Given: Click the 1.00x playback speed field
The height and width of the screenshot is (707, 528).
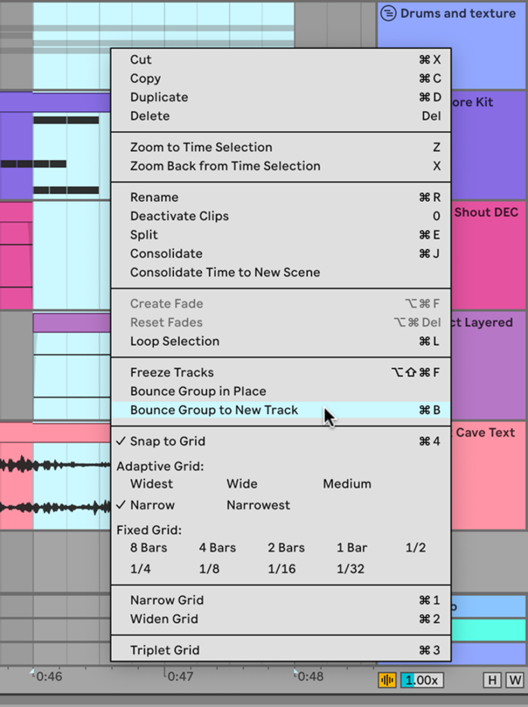Looking at the screenshot, I should (x=421, y=680).
